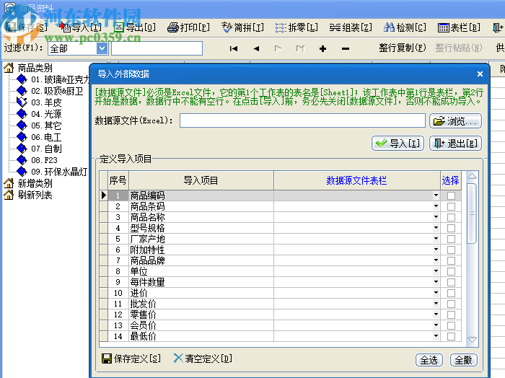Click the 刷新列表 house icon
Viewport: 505px width, 378px height.
[x=9, y=195]
